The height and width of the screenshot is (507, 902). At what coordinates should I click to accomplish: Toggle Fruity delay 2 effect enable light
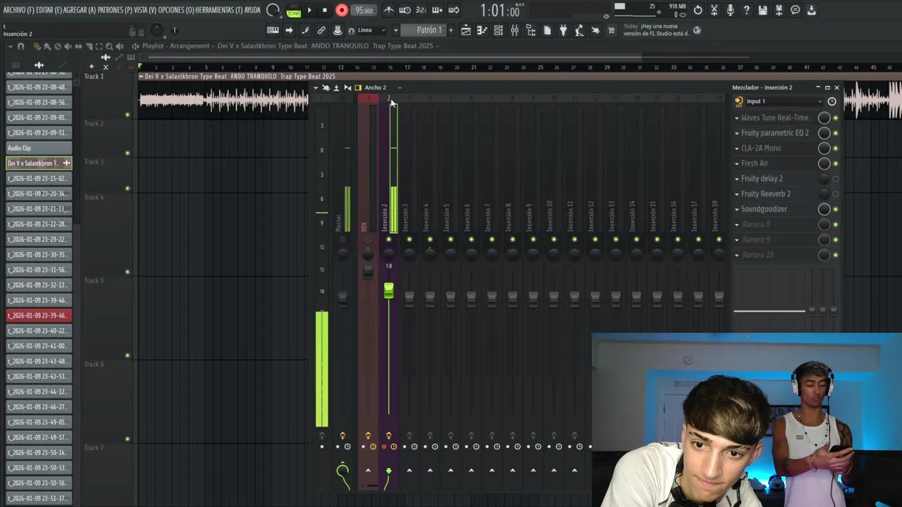836,179
